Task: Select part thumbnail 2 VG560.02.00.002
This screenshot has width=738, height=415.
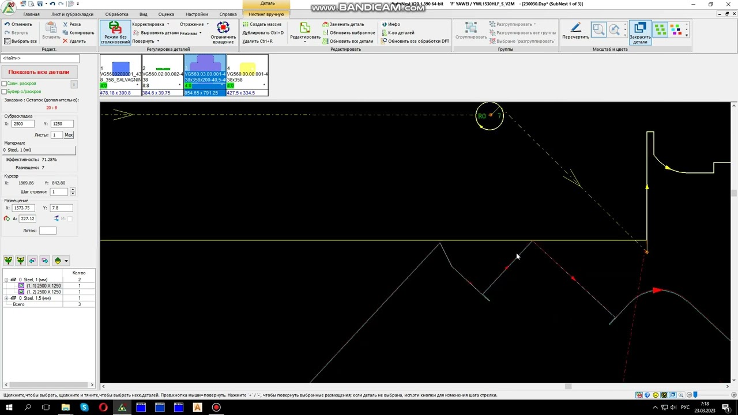Action: coord(163,75)
